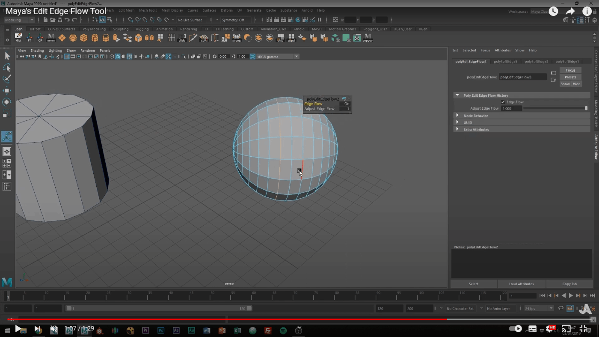Select the Rotate tool in toolbox
This screenshot has width=599, height=337.
click(7, 102)
